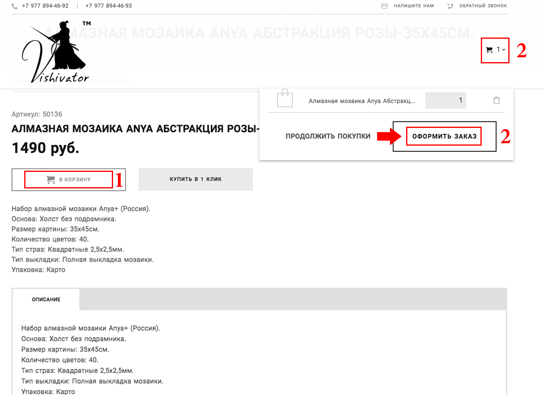The height and width of the screenshot is (395, 543).
Task: Expand cart dropdown chevron next to count
Action: pos(503,50)
